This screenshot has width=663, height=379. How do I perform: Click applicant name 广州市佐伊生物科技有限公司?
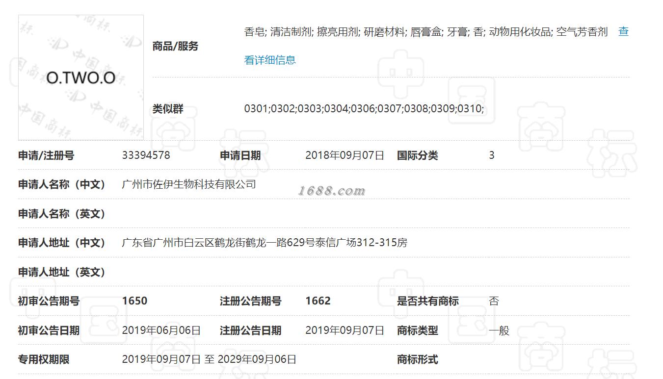click(x=189, y=184)
